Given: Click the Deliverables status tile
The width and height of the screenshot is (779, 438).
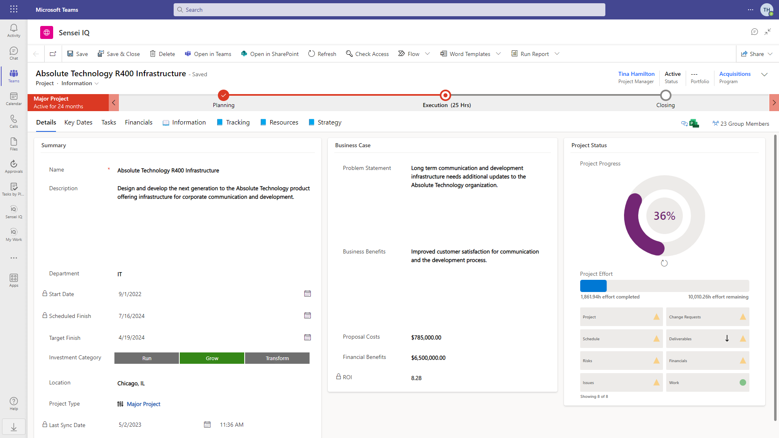Looking at the screenshot, I should tap(708, 339).
